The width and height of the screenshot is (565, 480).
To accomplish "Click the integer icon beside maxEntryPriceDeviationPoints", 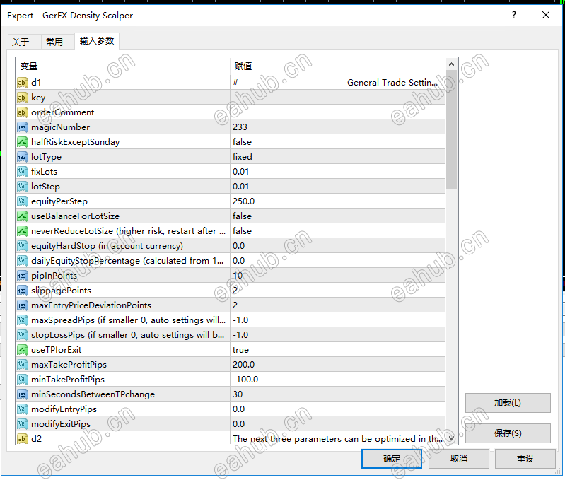I will point(23,305).
